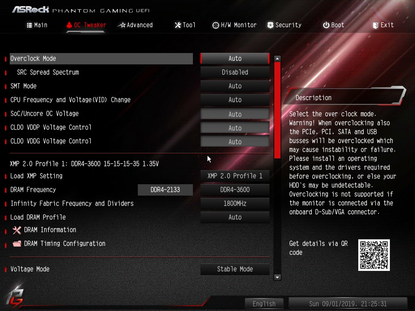Open Overclock Mode dropdown
The image size is (415, 311).
point(235,59)
